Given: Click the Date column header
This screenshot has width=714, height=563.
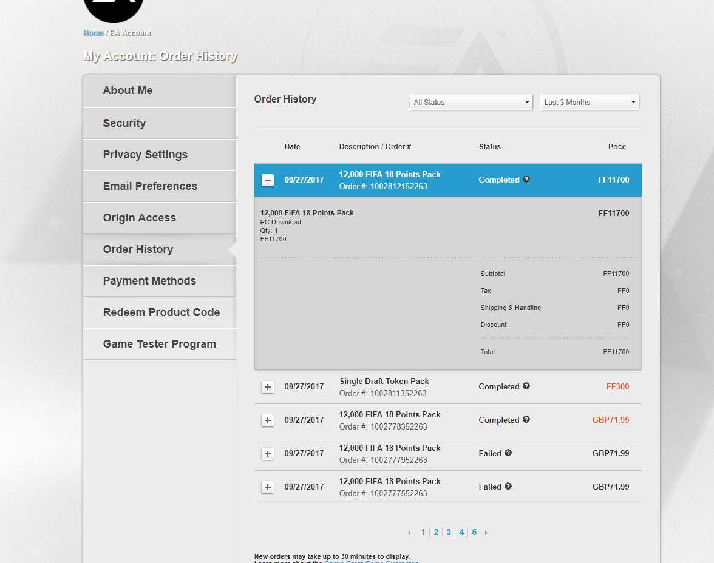Looking at the screenshot, I should pos(293,147).
